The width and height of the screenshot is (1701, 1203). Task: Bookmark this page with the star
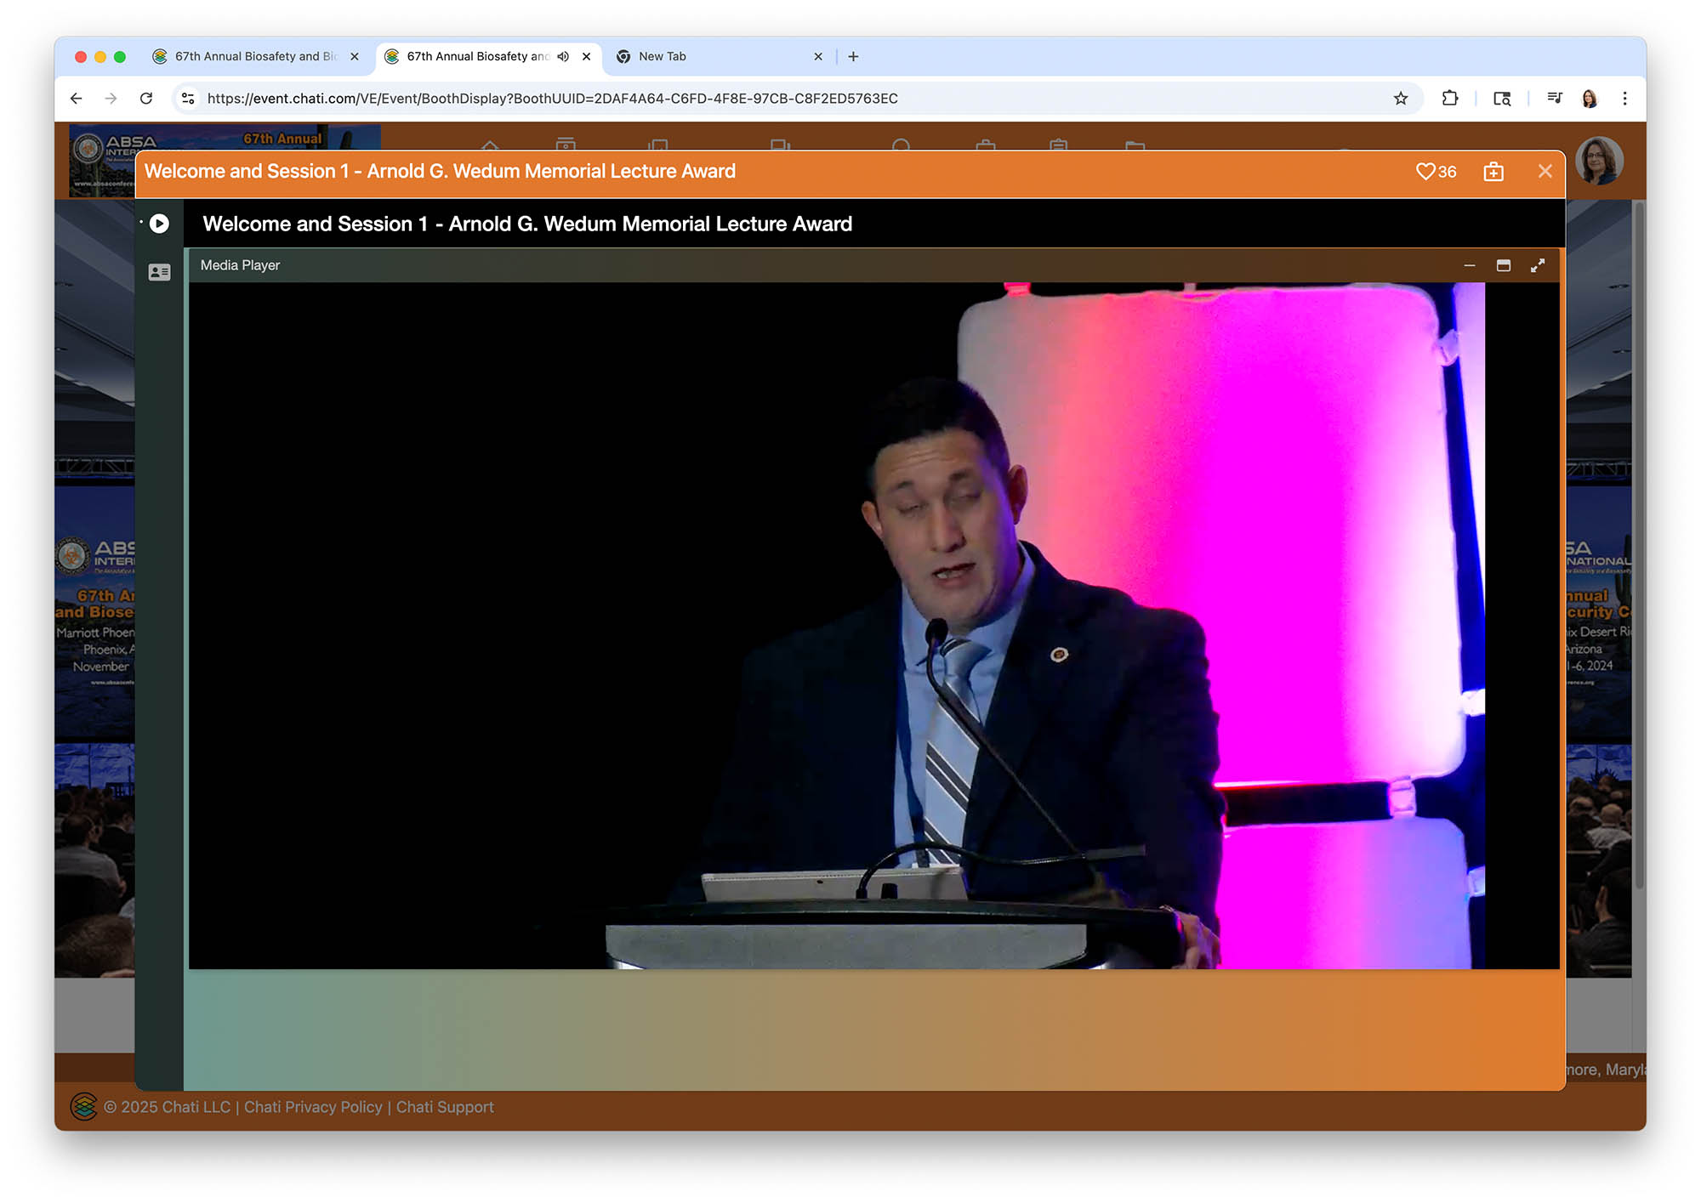[x=1401, y=99]
